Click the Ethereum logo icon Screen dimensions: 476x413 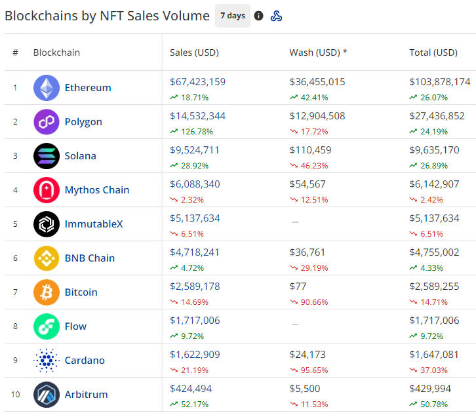click(47, 88)
